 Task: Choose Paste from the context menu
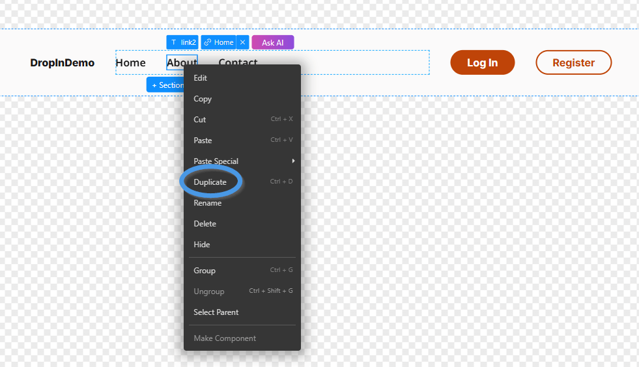point(242,140)
